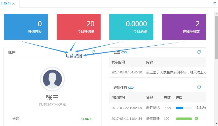Image resolution: width=218 pixels, height=126 pixels.
Task: Refresh the 公告 panel
Action: click(x=199, y=52)
